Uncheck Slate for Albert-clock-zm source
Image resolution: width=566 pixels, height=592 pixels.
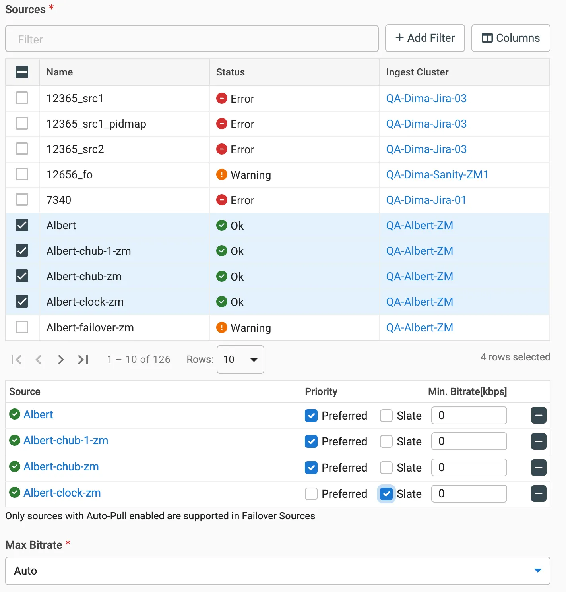point(386,494)
